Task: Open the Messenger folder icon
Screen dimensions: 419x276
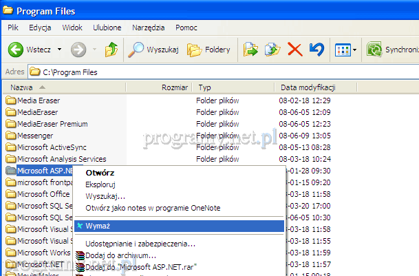Action: [10, 136]
